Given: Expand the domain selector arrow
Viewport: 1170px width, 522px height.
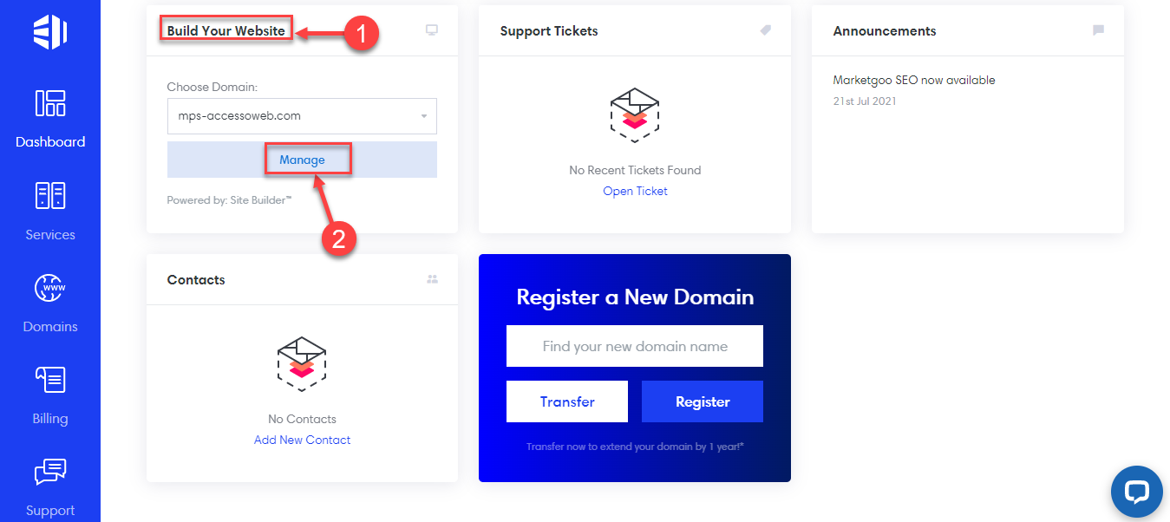Looking at the screenshot, I should [x=424, y=115].
